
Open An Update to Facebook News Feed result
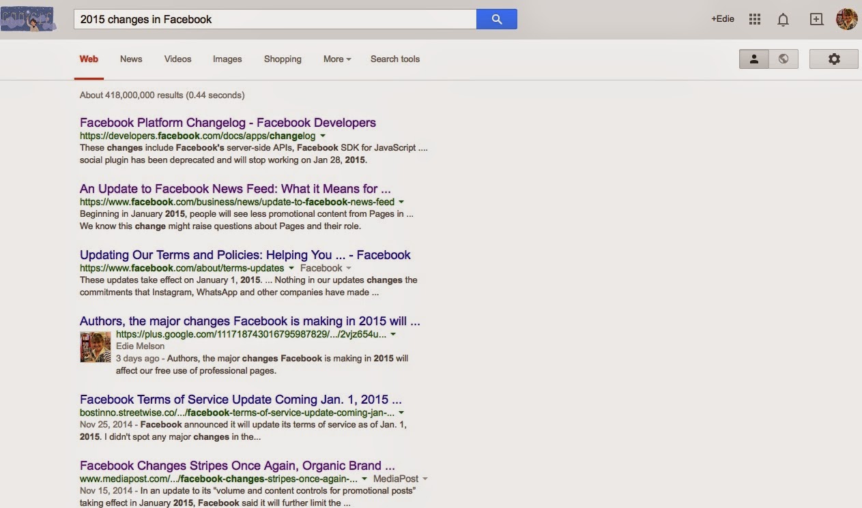coord(235,189)
